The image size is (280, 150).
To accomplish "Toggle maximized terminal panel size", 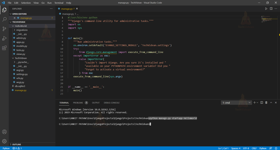I will (x=271, y=103).
